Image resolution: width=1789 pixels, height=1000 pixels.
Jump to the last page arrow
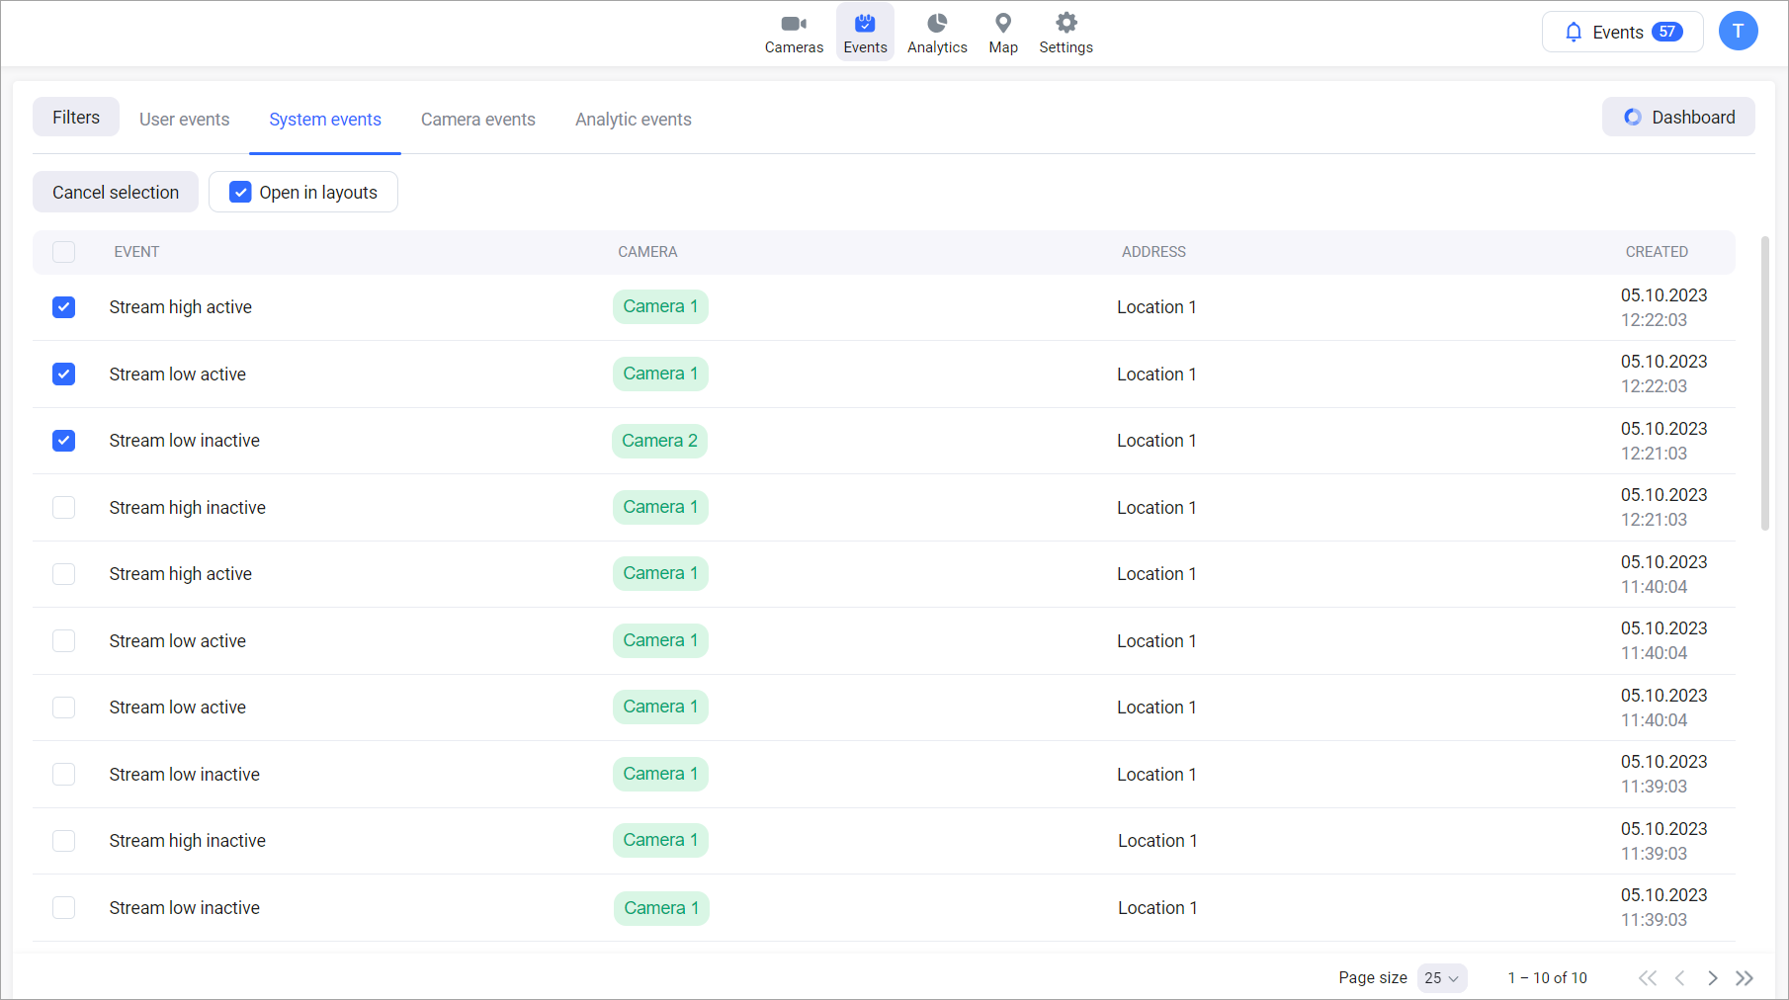coord(1745,978)
